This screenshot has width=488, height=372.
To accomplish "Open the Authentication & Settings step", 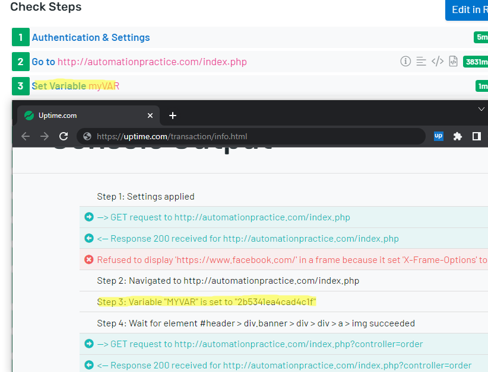I will pos(91,37).
